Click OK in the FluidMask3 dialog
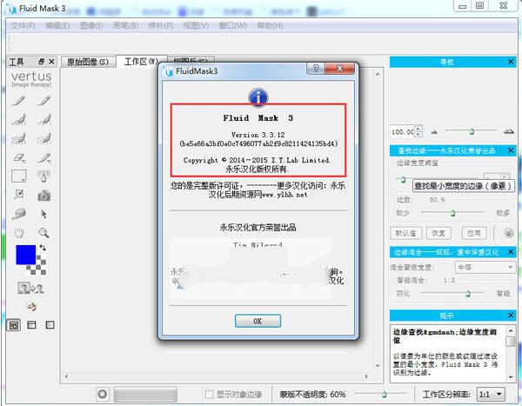This screenshot has height=406, width=522. coord(258,321)
